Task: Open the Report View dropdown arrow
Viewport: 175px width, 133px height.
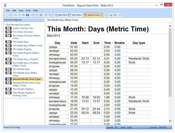Action: click(101, 15)
